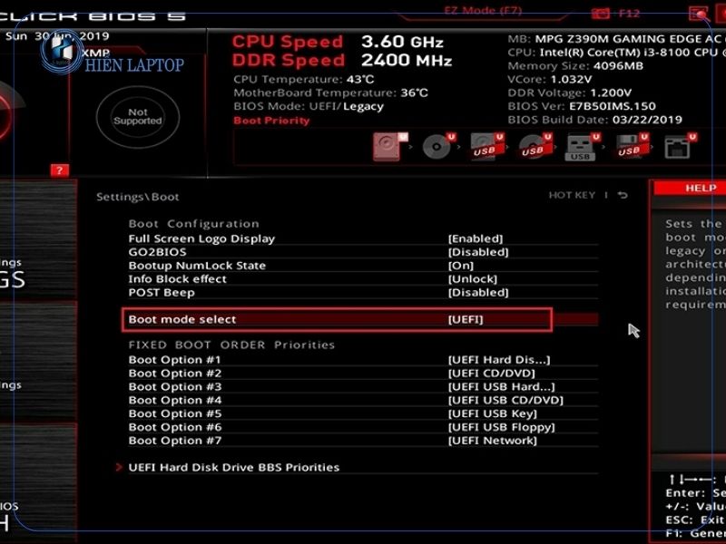Screen dimensions: 726x544
Task: Click the MotherBoard Temperature 36°C reading
Action: click(x=330, y=93)
